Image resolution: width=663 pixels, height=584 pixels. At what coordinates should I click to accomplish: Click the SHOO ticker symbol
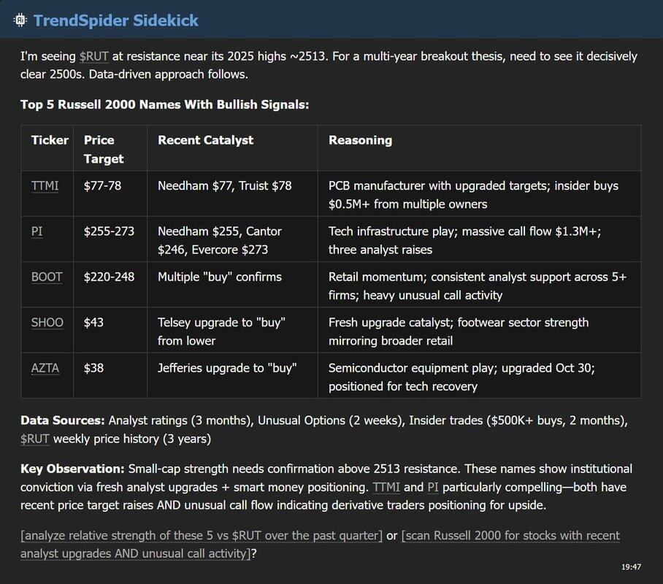pos(47,322)
